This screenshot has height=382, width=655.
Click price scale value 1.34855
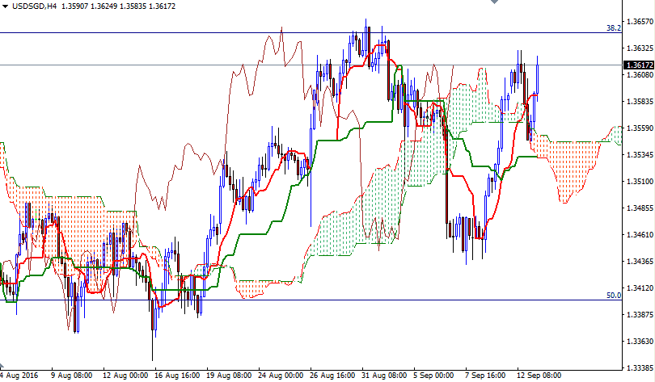coord(640,208)
